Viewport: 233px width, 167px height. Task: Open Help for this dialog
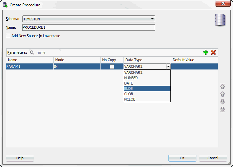coord(20,158)
